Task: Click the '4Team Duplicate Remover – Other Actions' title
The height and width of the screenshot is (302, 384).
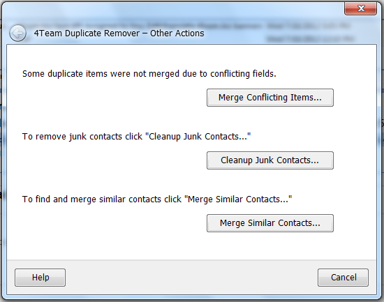Action: point(119,33)
